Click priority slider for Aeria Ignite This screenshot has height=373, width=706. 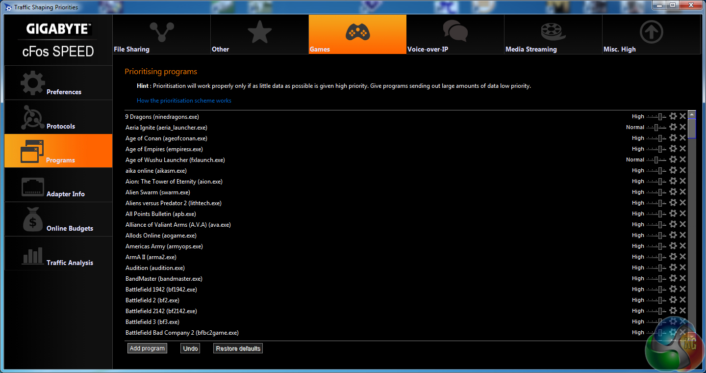click(x=656, y=127)
